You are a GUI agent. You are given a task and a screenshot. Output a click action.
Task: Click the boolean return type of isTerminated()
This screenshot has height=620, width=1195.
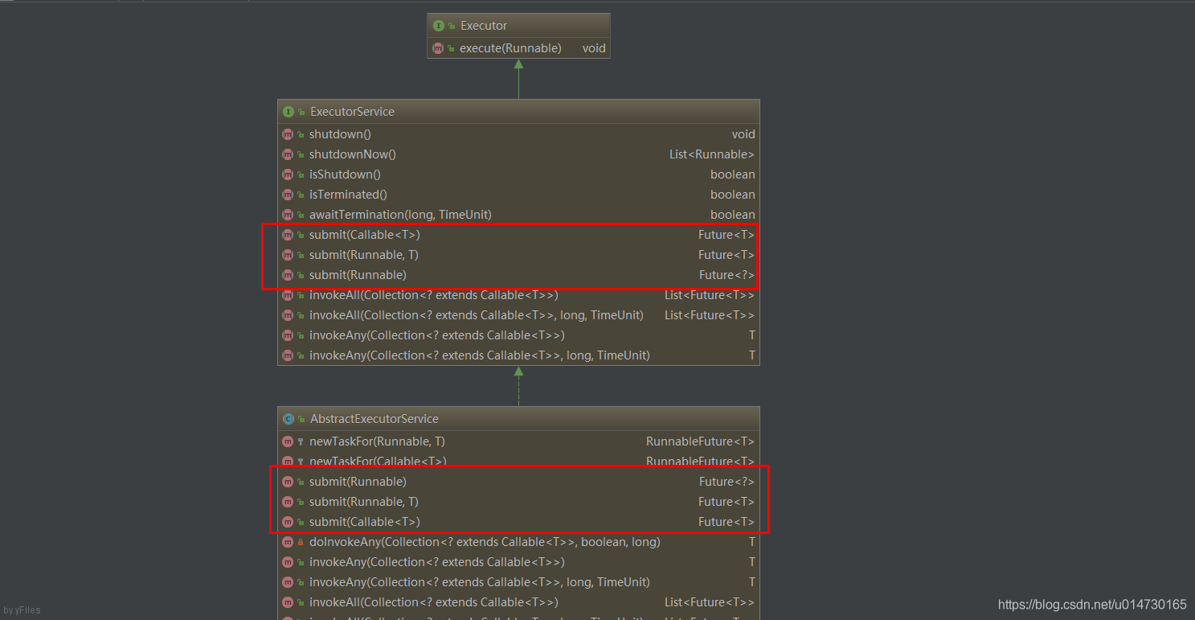coord(733,195)
